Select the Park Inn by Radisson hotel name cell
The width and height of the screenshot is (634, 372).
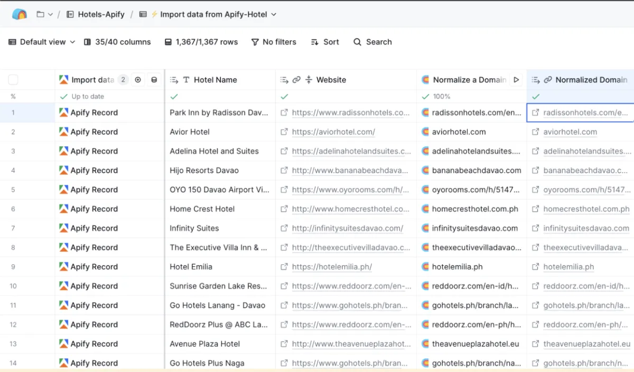220,113
